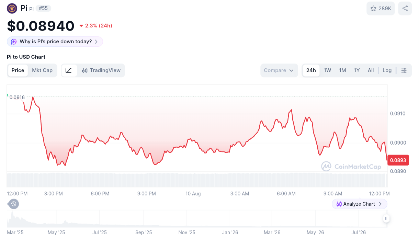
Task: Open the share icon button
Action: pyautogui.click(x=405, y=9)
